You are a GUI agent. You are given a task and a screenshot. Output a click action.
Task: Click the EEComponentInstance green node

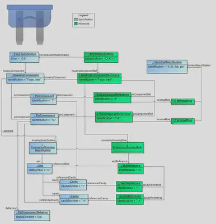pyautogui.click(x=101, y=57)
